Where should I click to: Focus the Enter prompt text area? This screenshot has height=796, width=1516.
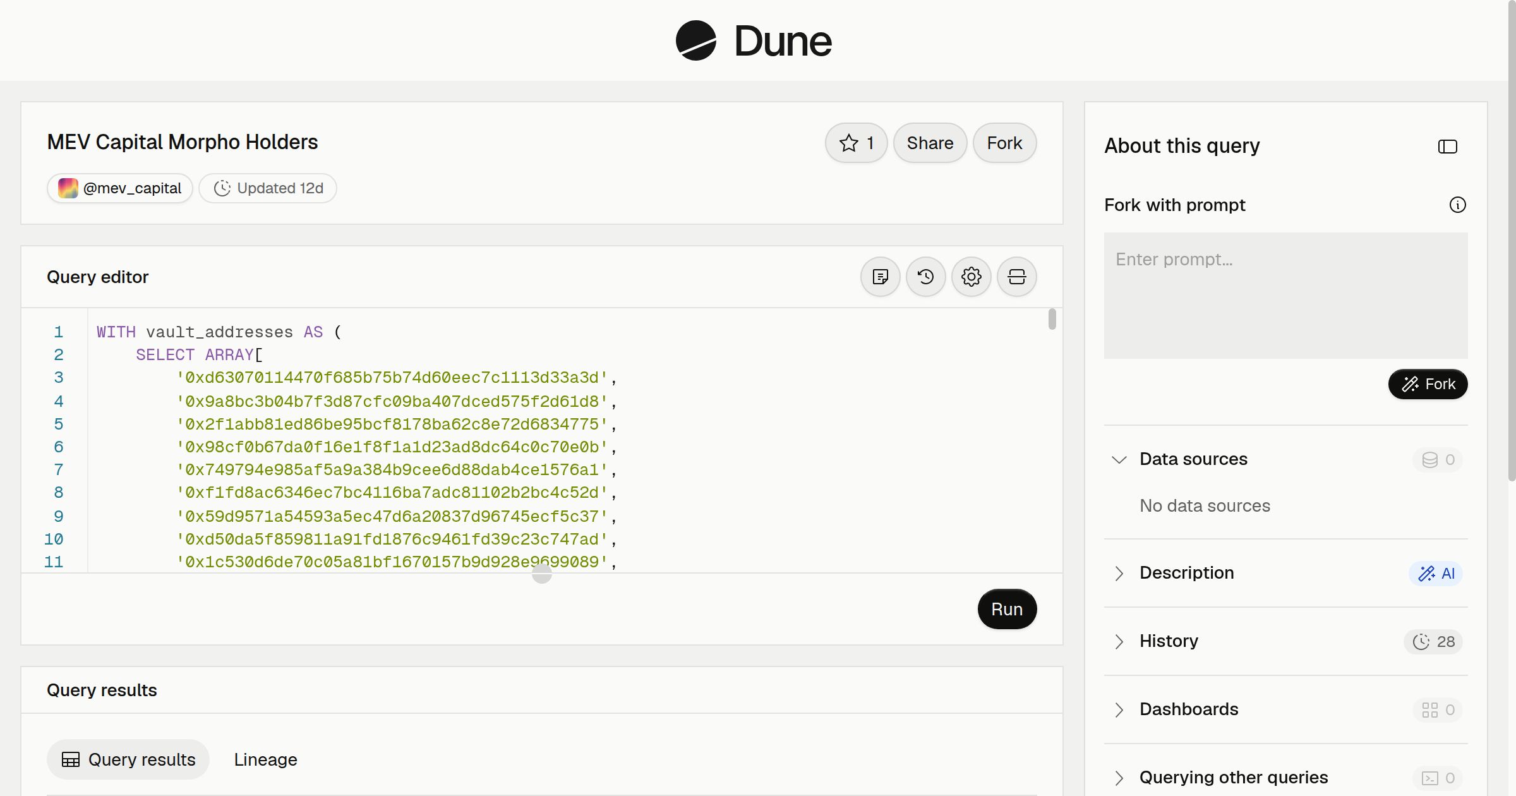coord(1285,296)
